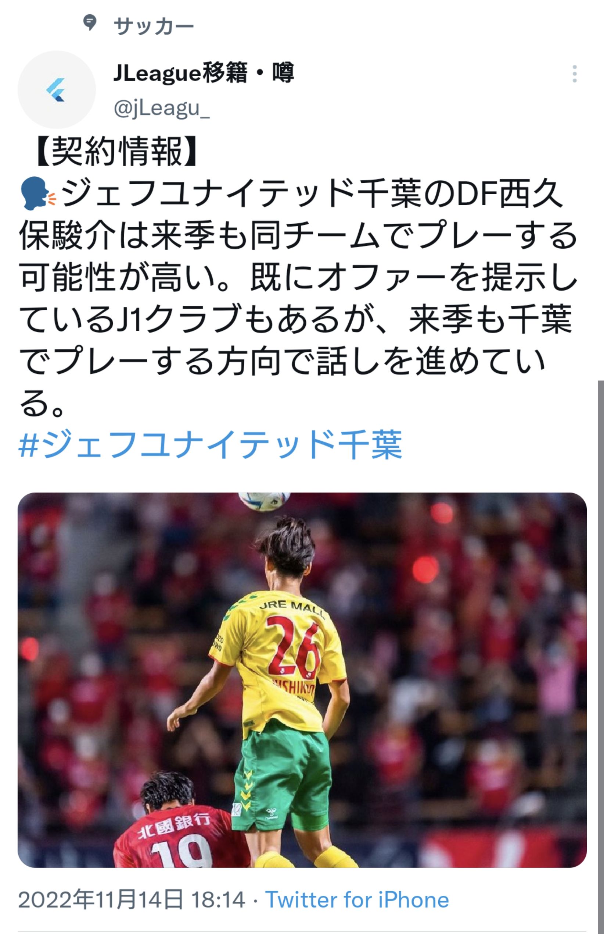
Task: Tap the 北國銀行 sponsor text on red jersey
Action: point(174,825)
